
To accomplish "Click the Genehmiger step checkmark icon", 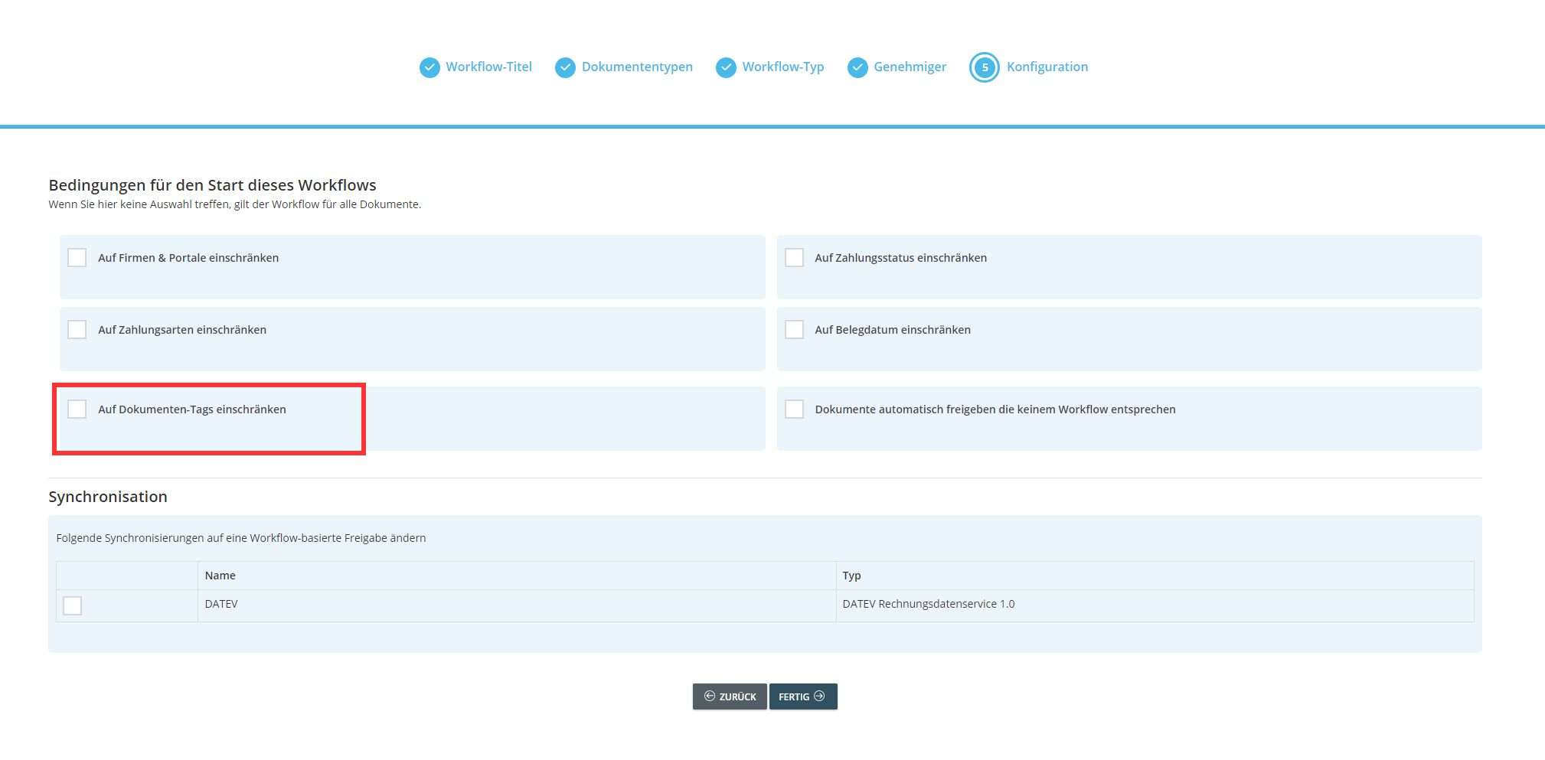I will (857, 67).
